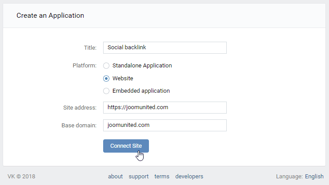Viewport: 329px width, 185px height.
Task: Click the Title input field
Action: (x=164, y=47)
